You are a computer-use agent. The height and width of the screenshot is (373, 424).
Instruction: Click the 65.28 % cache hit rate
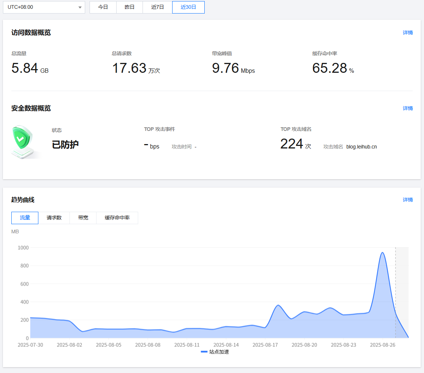coord(333,68)
